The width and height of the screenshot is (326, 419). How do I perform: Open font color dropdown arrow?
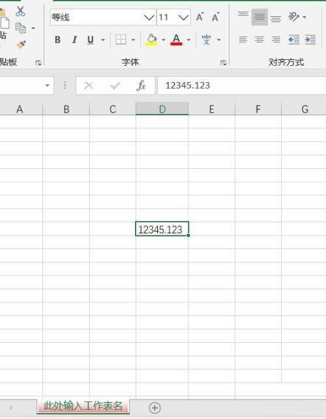click(188, 40)
